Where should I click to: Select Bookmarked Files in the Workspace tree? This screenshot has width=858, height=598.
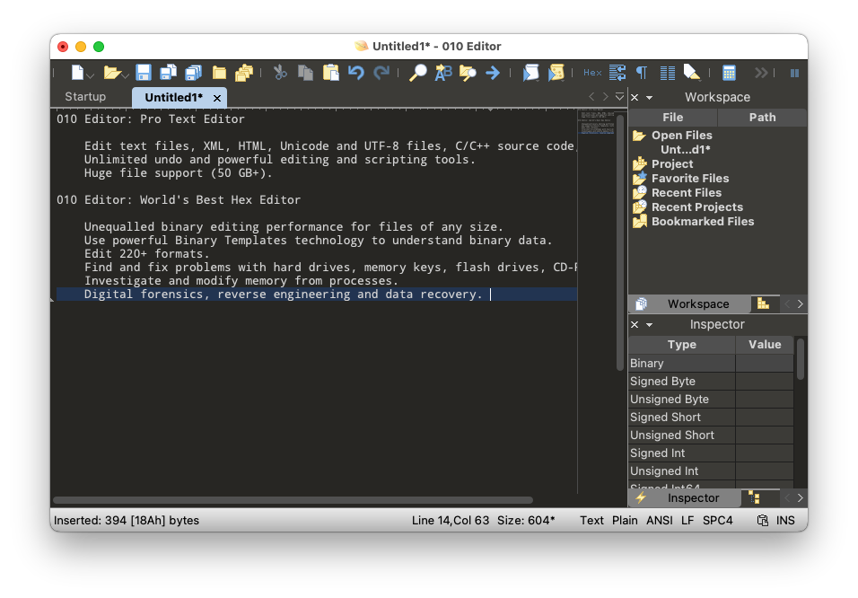[703, 221]
